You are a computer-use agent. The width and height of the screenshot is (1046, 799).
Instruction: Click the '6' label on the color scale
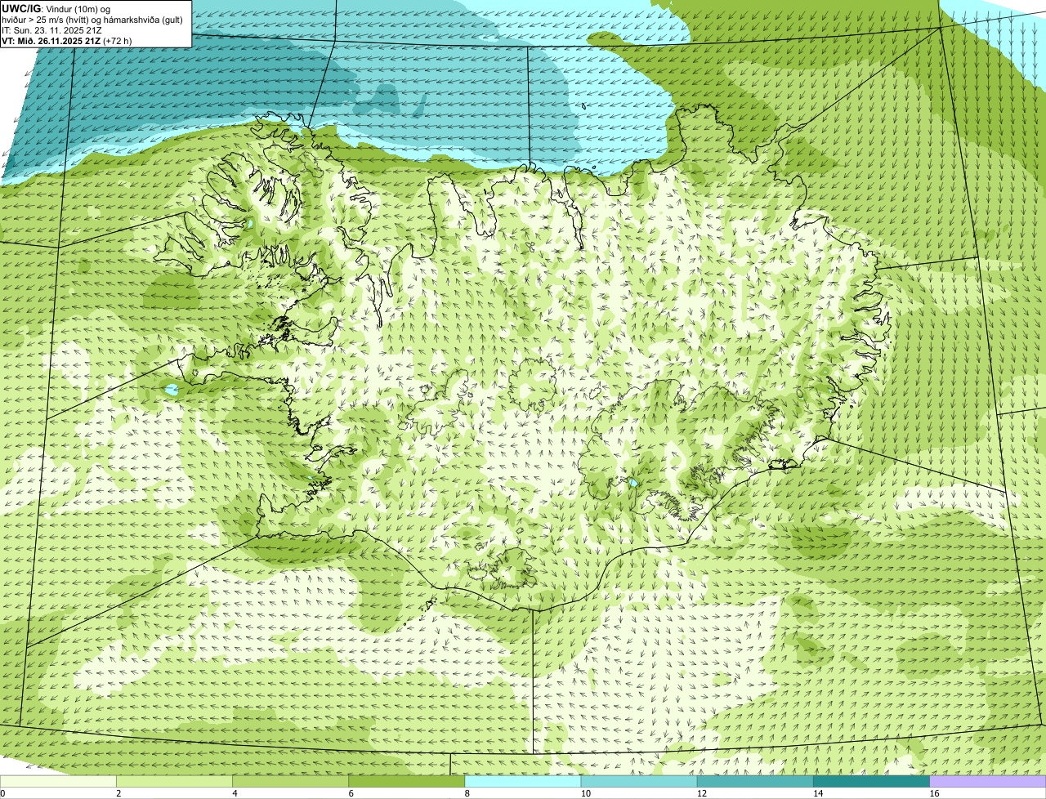pos(351,793)
